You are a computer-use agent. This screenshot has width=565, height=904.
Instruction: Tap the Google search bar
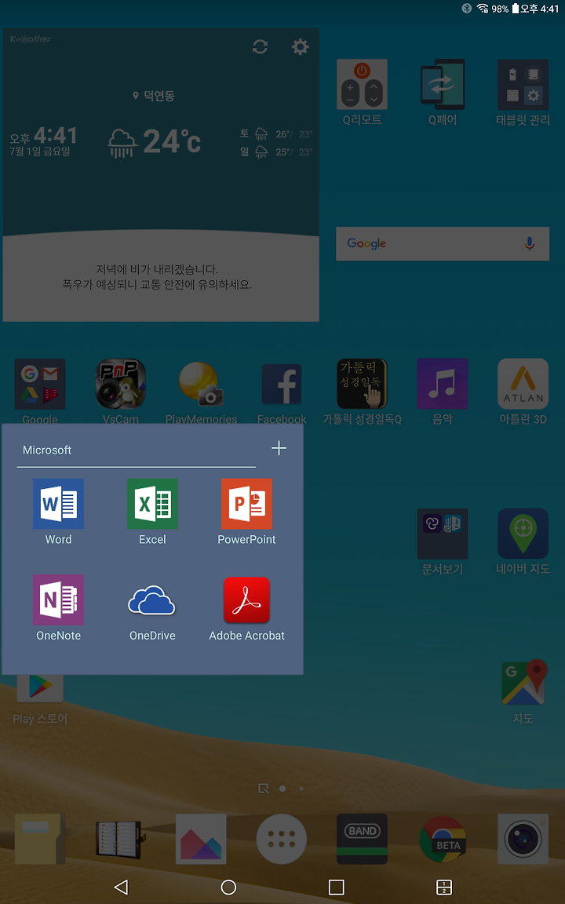[x=443, y=243]
